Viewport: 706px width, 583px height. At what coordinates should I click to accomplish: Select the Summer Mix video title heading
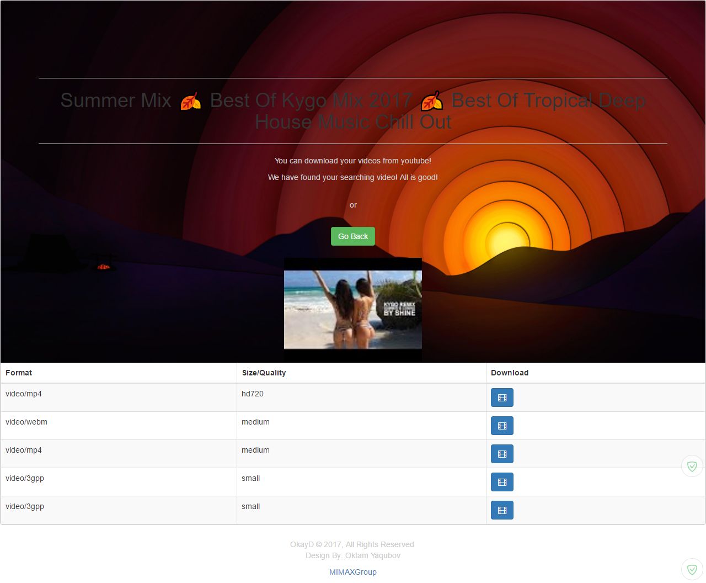click(353, 111)
